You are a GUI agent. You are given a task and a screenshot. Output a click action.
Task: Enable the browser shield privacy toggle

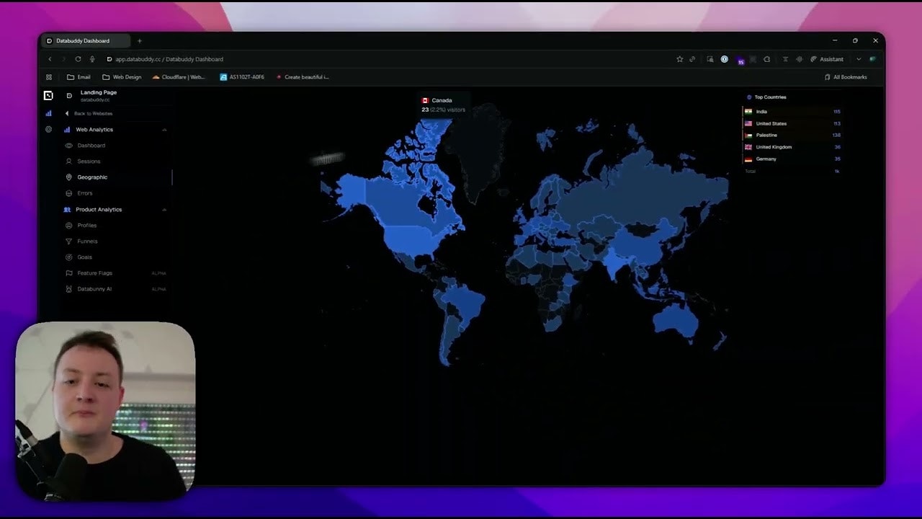pos(767,59)
